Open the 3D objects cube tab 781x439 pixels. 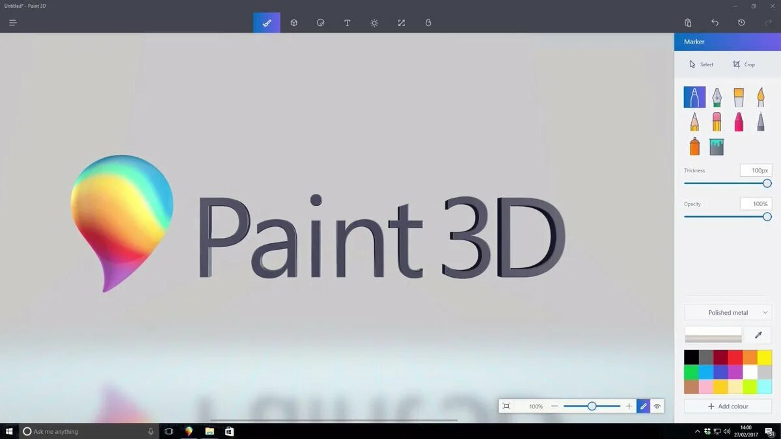coord(294,23)
